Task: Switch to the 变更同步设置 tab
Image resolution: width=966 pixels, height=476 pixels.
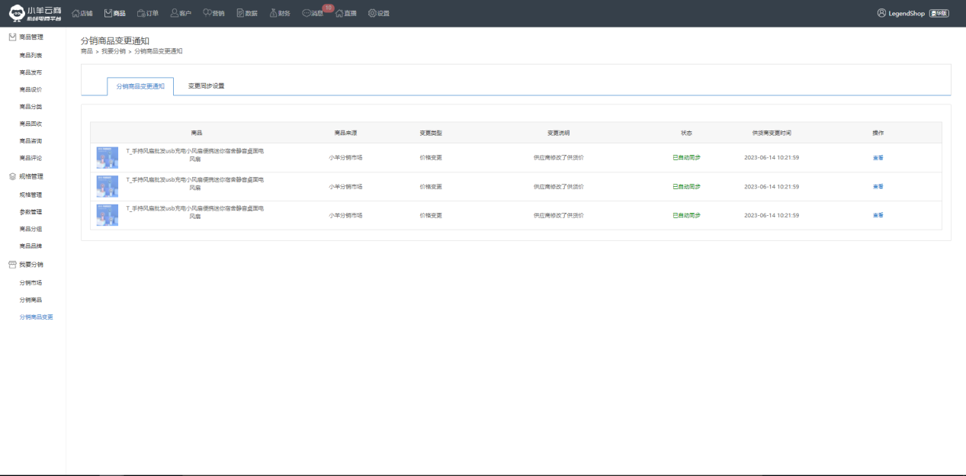Action: coord(206,86)
